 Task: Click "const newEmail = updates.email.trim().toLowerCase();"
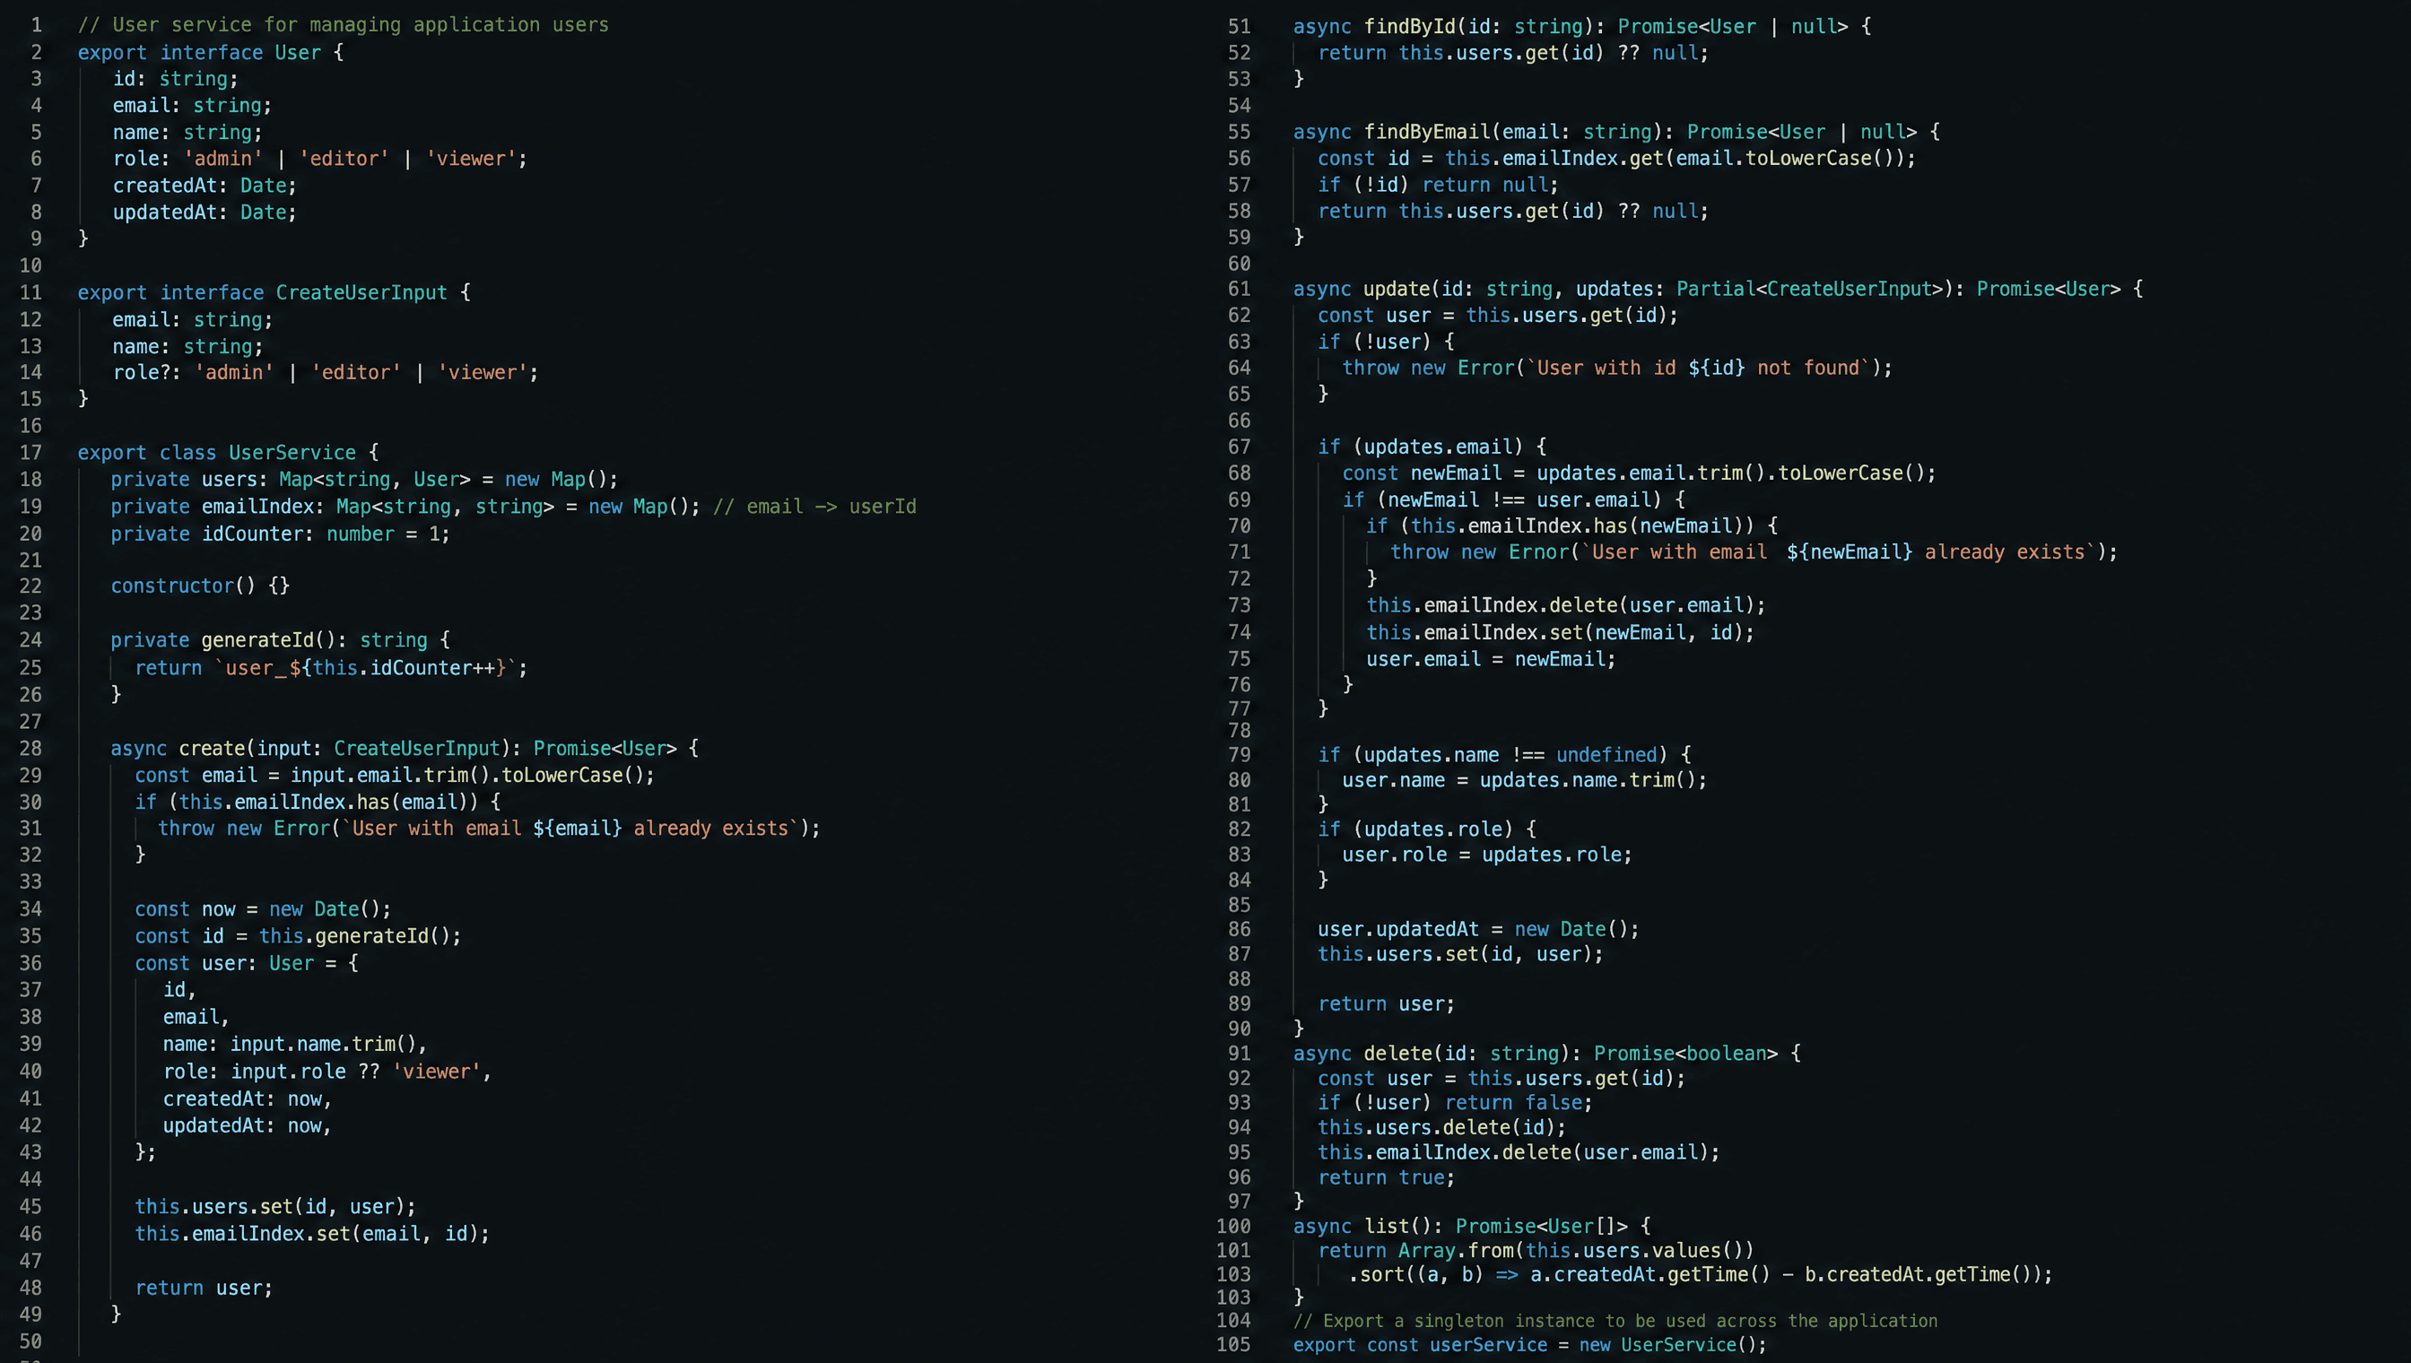tap(1639, 473)
